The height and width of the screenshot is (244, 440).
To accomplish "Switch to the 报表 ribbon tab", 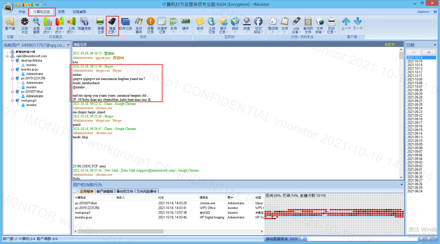I will (x=61, y=12).
